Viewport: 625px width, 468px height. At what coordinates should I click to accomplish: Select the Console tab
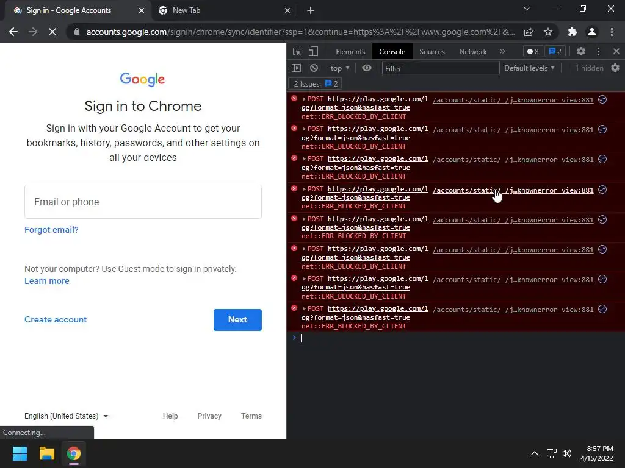click(392, 52)
